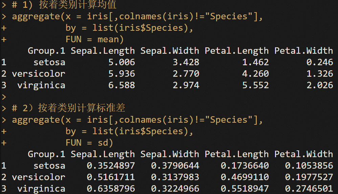Viewport: 338px width, 194px height.
Task: Click the setosa mean value 5.006
Action: (x=121, y=62)
